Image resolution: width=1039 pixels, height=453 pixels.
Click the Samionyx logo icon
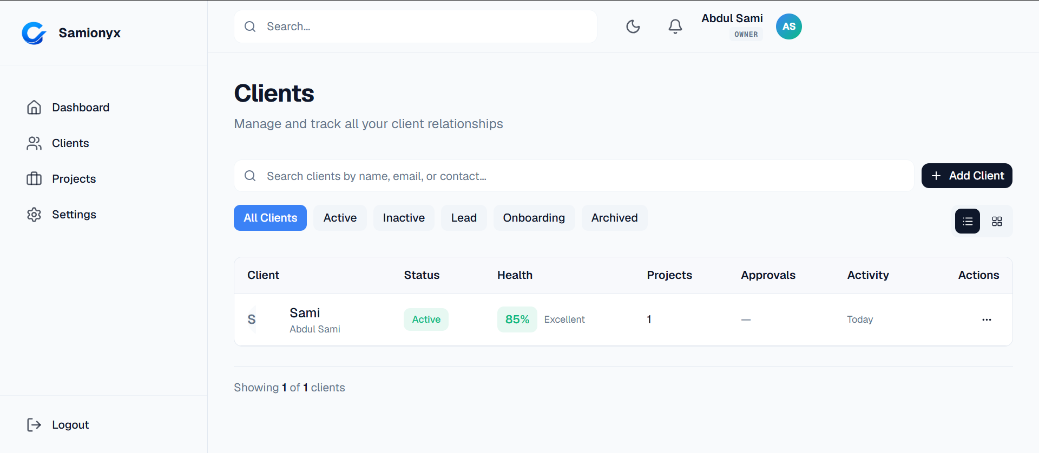coord(34,33)
